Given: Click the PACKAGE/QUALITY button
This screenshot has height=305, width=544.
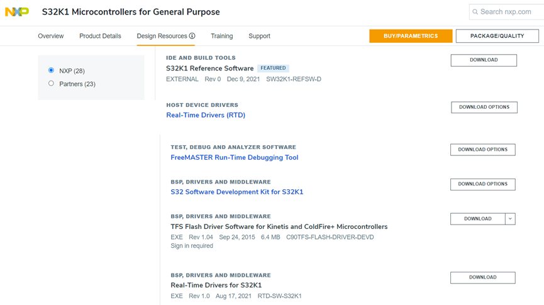Looking at the screenshot, I should tap(497, 36).
